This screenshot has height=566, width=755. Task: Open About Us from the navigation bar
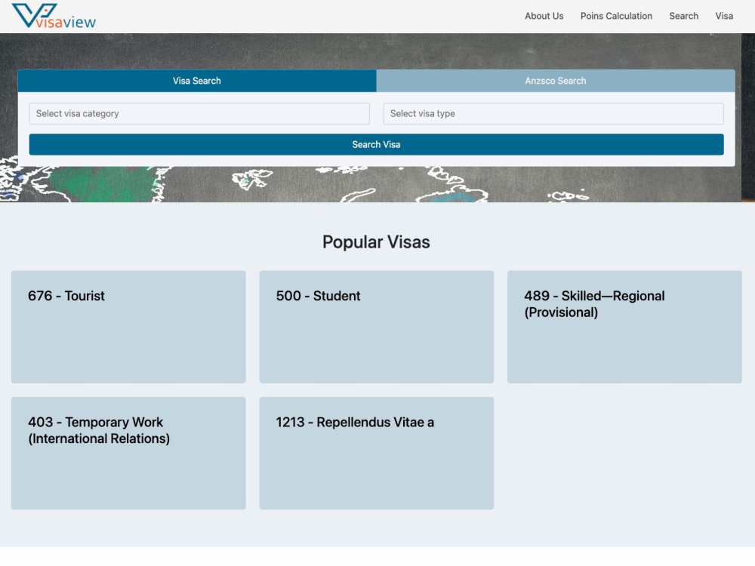(x=544, y=16)
